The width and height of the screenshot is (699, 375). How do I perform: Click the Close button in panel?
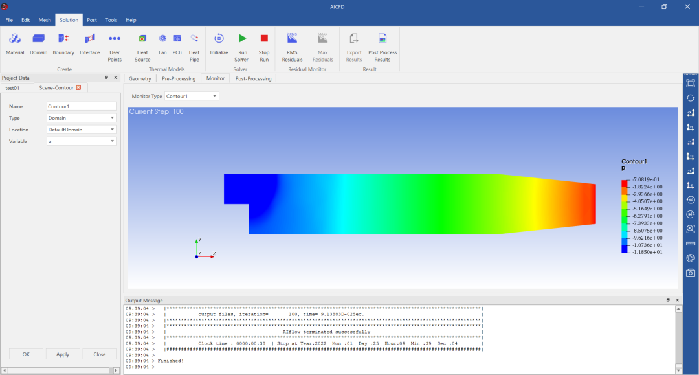[100, 354]
